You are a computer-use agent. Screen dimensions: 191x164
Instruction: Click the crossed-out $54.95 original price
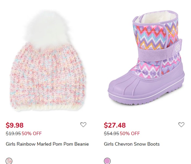[111, 133]
